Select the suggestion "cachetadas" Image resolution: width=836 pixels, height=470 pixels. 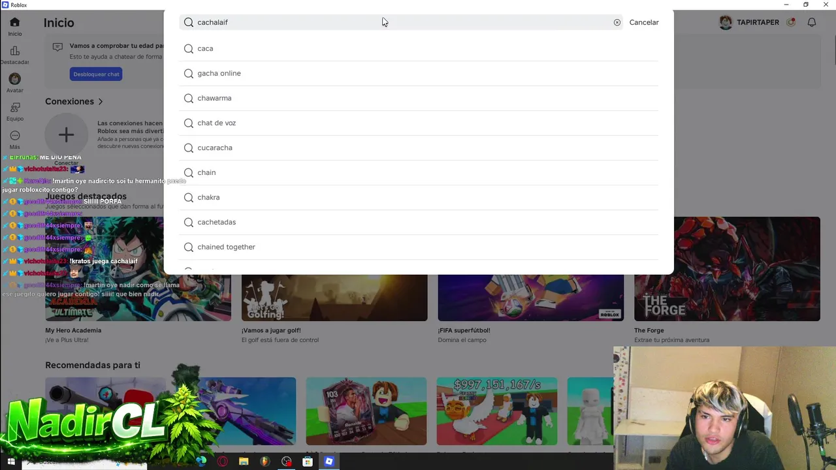(419, 223)
